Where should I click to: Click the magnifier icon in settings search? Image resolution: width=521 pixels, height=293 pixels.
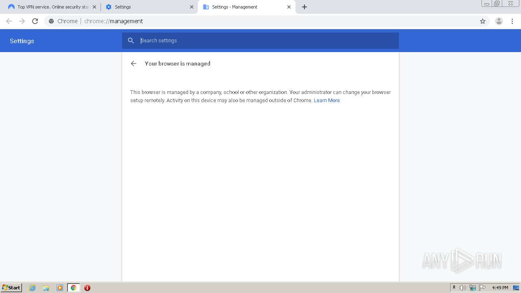131,41
